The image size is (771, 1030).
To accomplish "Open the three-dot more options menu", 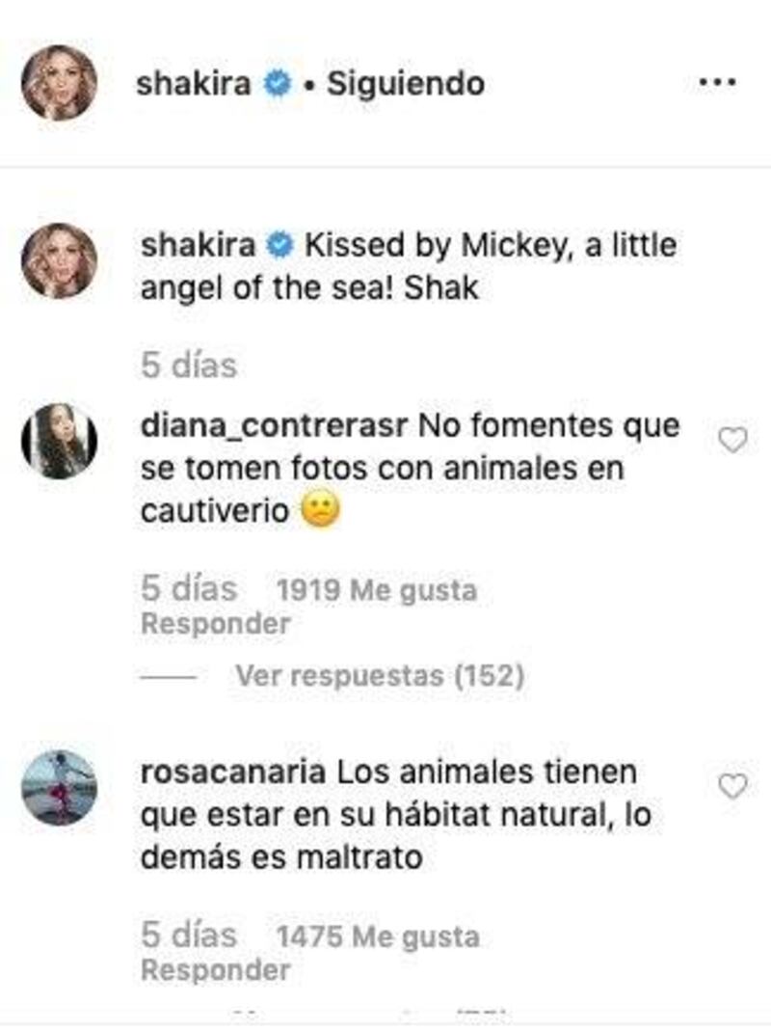I will [718, 83].
